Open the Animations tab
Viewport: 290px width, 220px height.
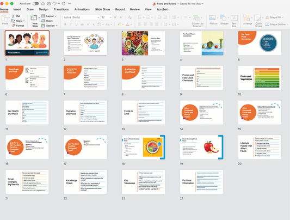tap(82, 9)
